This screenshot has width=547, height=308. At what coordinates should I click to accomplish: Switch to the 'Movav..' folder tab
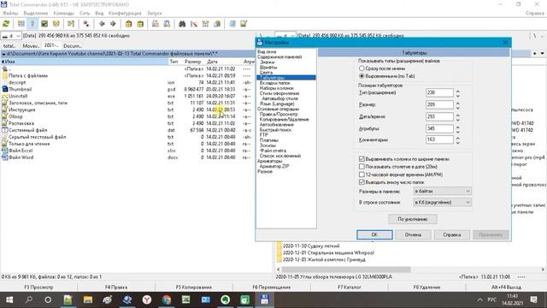pos(31,45)
